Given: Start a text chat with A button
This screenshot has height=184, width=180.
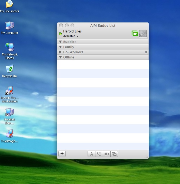Looking at the screenshot, I should click(x=92, y=154).
